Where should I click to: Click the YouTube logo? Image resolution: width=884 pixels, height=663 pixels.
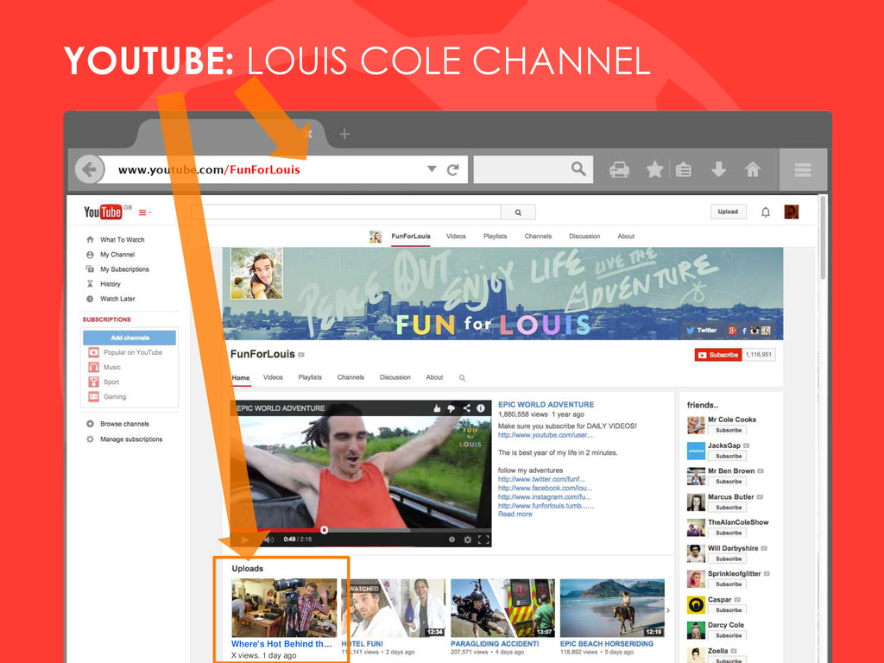pyautogui.click(x=104, y=212)
